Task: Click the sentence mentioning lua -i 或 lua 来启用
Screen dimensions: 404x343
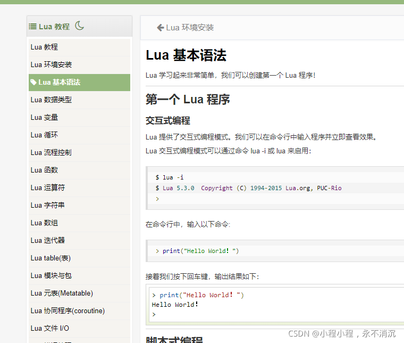Action: [x=228, y=151]
